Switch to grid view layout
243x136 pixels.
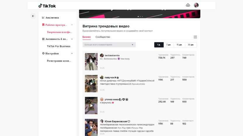(x=195, y=37)
